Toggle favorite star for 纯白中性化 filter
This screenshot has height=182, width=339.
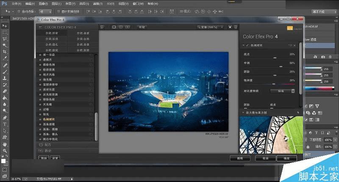40,139
